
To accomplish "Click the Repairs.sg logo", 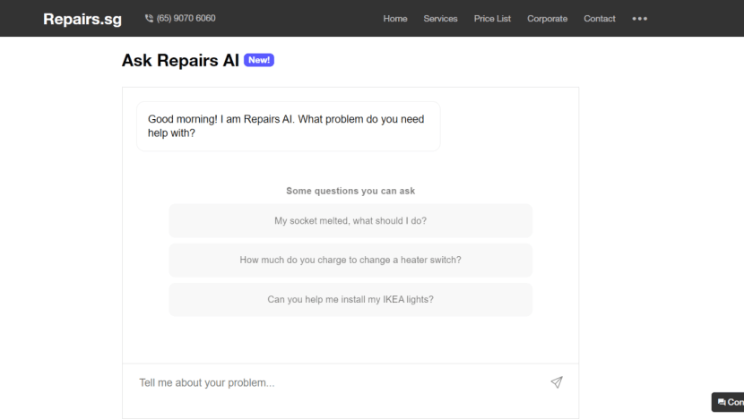I will (x=82, y=19).
